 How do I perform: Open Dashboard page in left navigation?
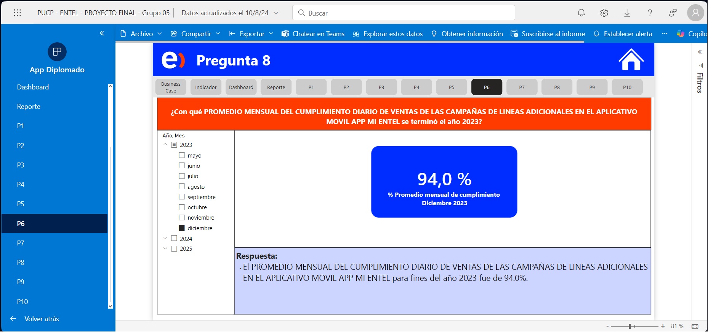tap(55, 87)
